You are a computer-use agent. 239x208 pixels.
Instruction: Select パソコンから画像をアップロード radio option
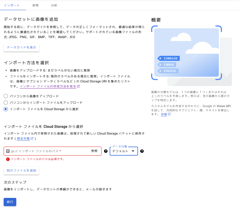pos(6,96)
